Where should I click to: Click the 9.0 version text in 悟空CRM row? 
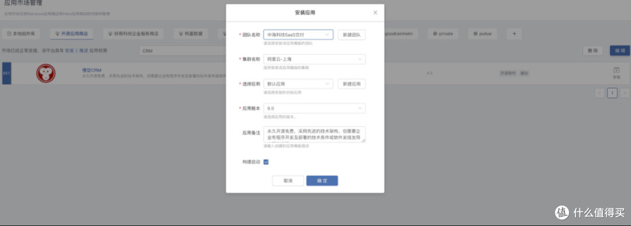430,73
